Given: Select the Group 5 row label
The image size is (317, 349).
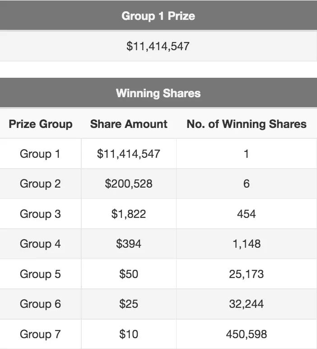Looking at the screenshot, I should click(40, 274).
